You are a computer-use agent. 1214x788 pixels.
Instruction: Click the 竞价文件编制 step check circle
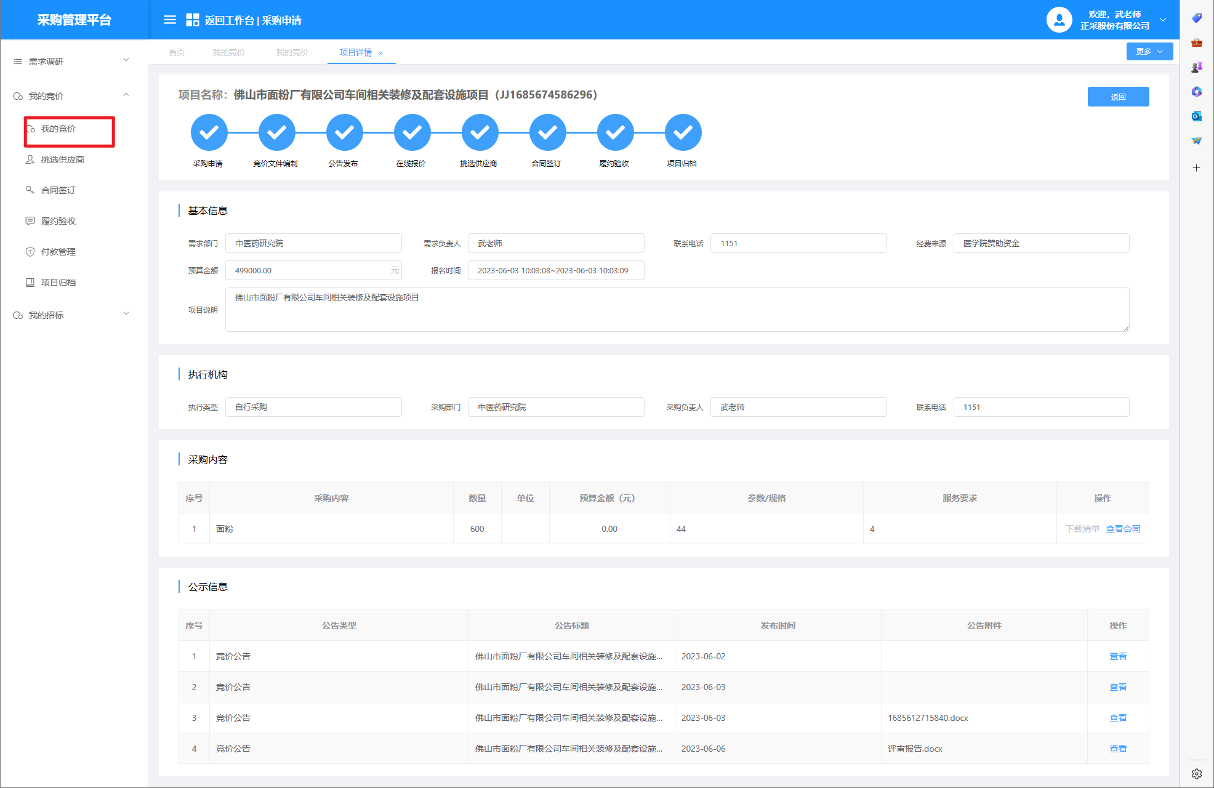point(276,132)
